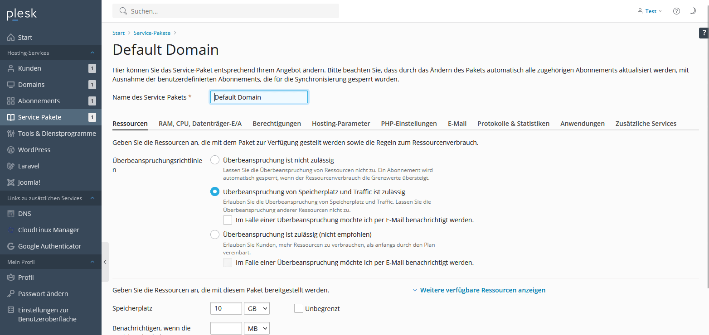Collapse the sidebar using the edge handle
Screen dimensions: 709x335
(105, 262)
